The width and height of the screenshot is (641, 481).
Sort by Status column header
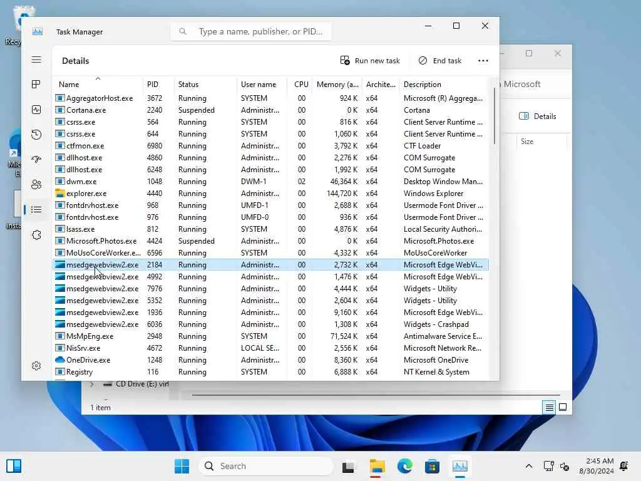click(x=205, y=85)
